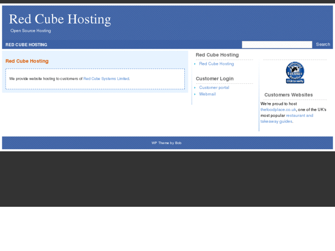Viewport: 335px width, 251px height.
Task: Open the Red Cube Hosting site title
Action: (x=60, y=19)
